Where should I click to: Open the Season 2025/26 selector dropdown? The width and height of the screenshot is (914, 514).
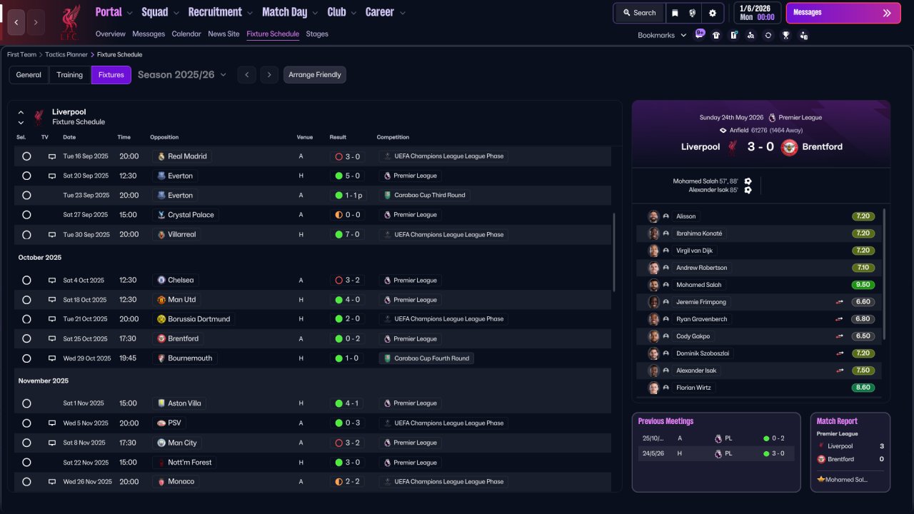pyautogui.click(x=182, y=74)
